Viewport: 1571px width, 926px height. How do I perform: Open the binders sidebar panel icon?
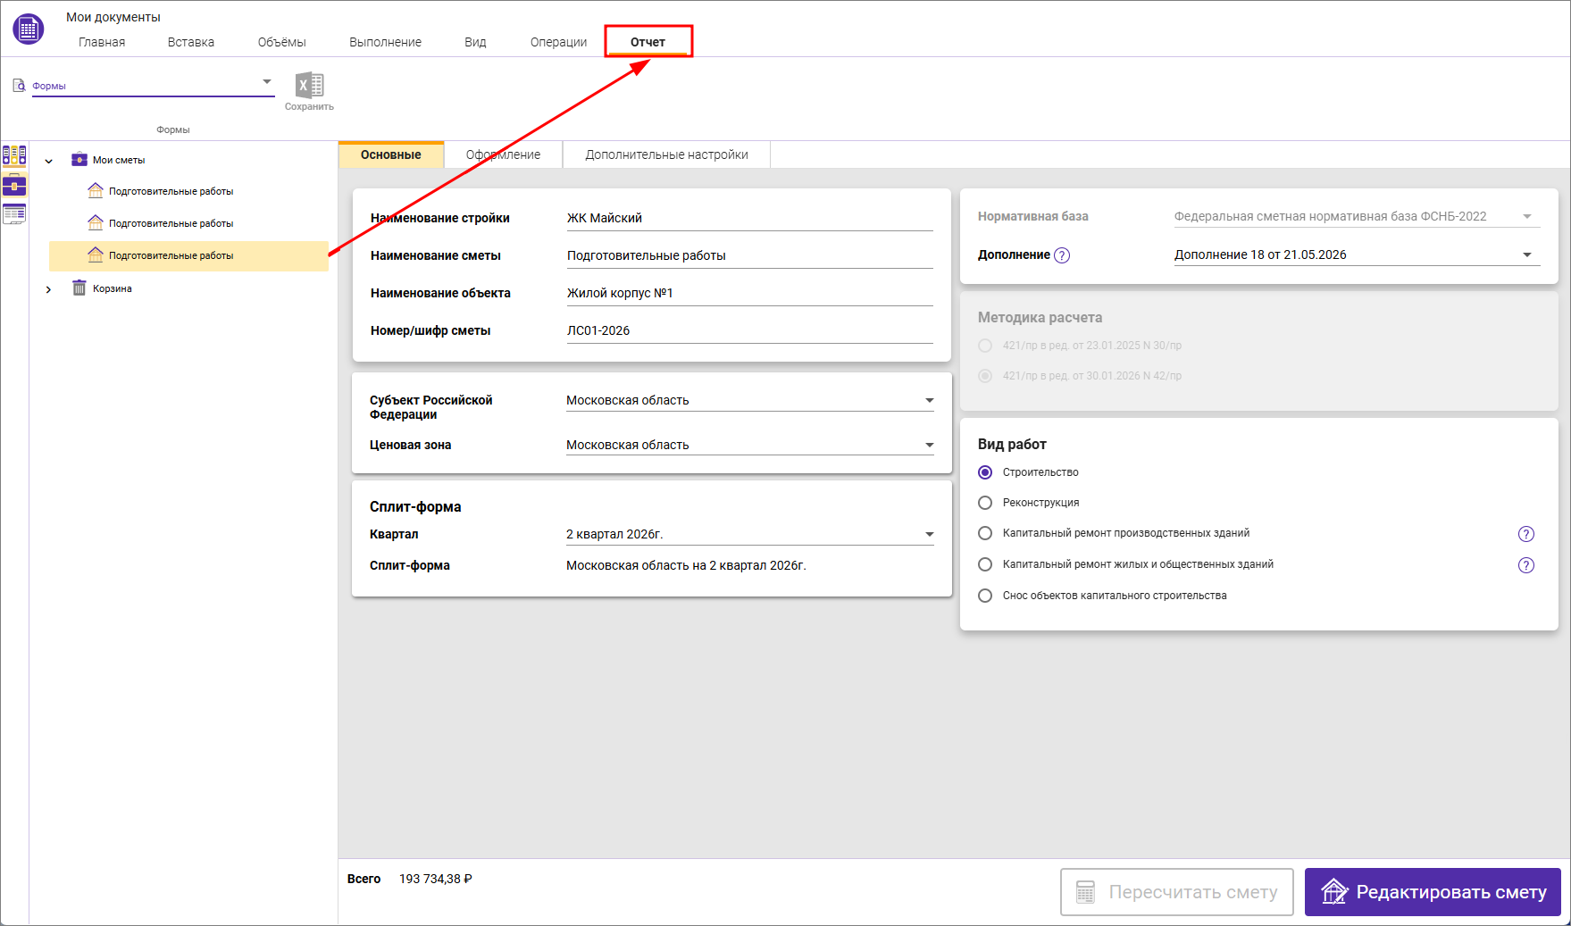point(14,155)
